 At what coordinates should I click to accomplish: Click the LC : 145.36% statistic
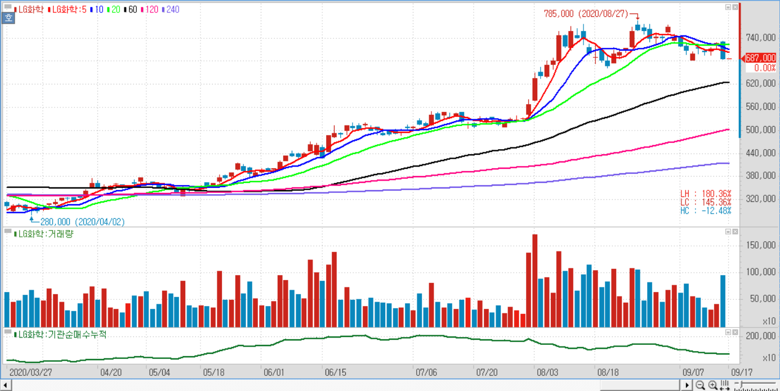click(x=706, y=202)
